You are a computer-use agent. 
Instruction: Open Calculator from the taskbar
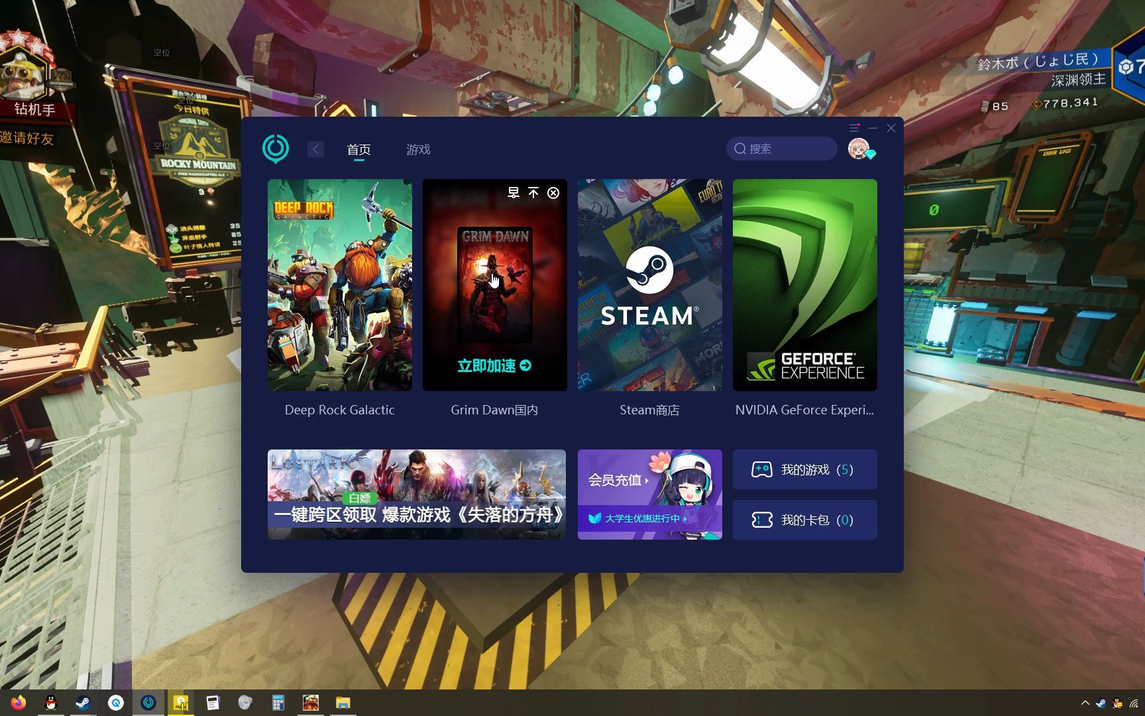click(278, 703)
